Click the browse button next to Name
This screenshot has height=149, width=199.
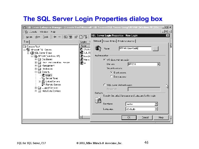click(x=155, y=49)
